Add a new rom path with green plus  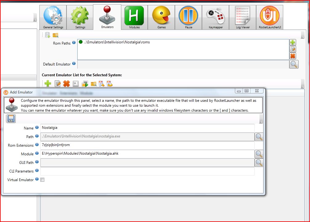[x=293, y=42]
